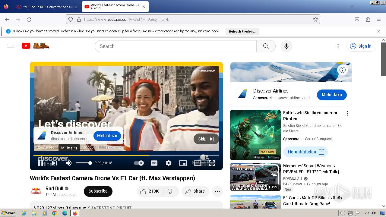Open the Mercedes' Secret Weapons video thumbnail
Screen dimensions: 386x217
coord(255,177)
